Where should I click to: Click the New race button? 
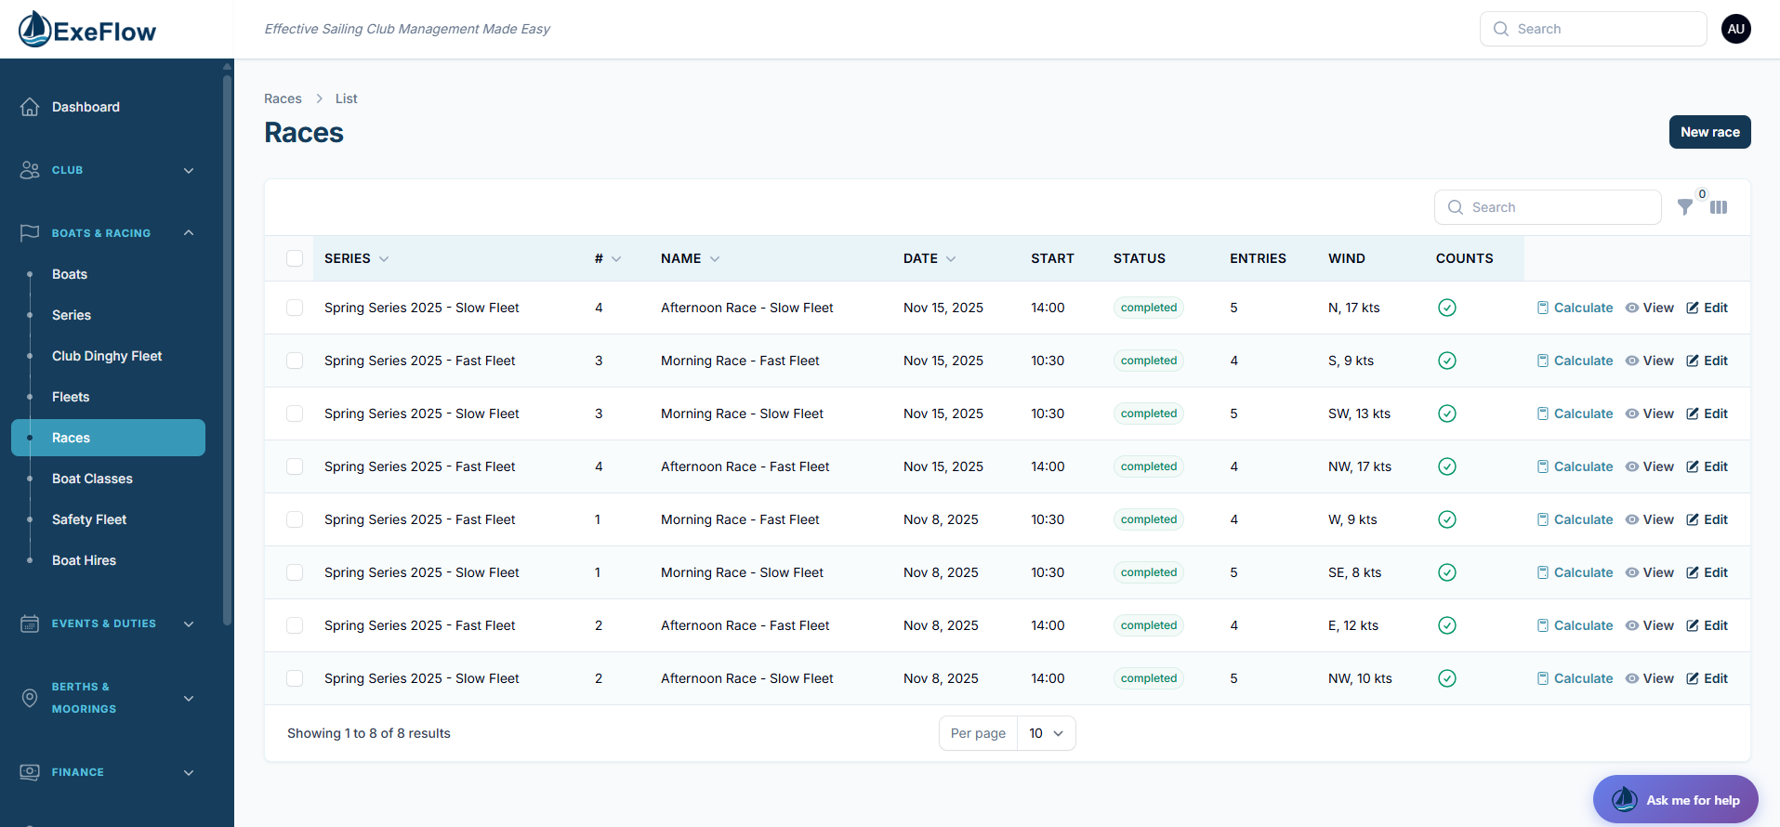click(1709, 132)
